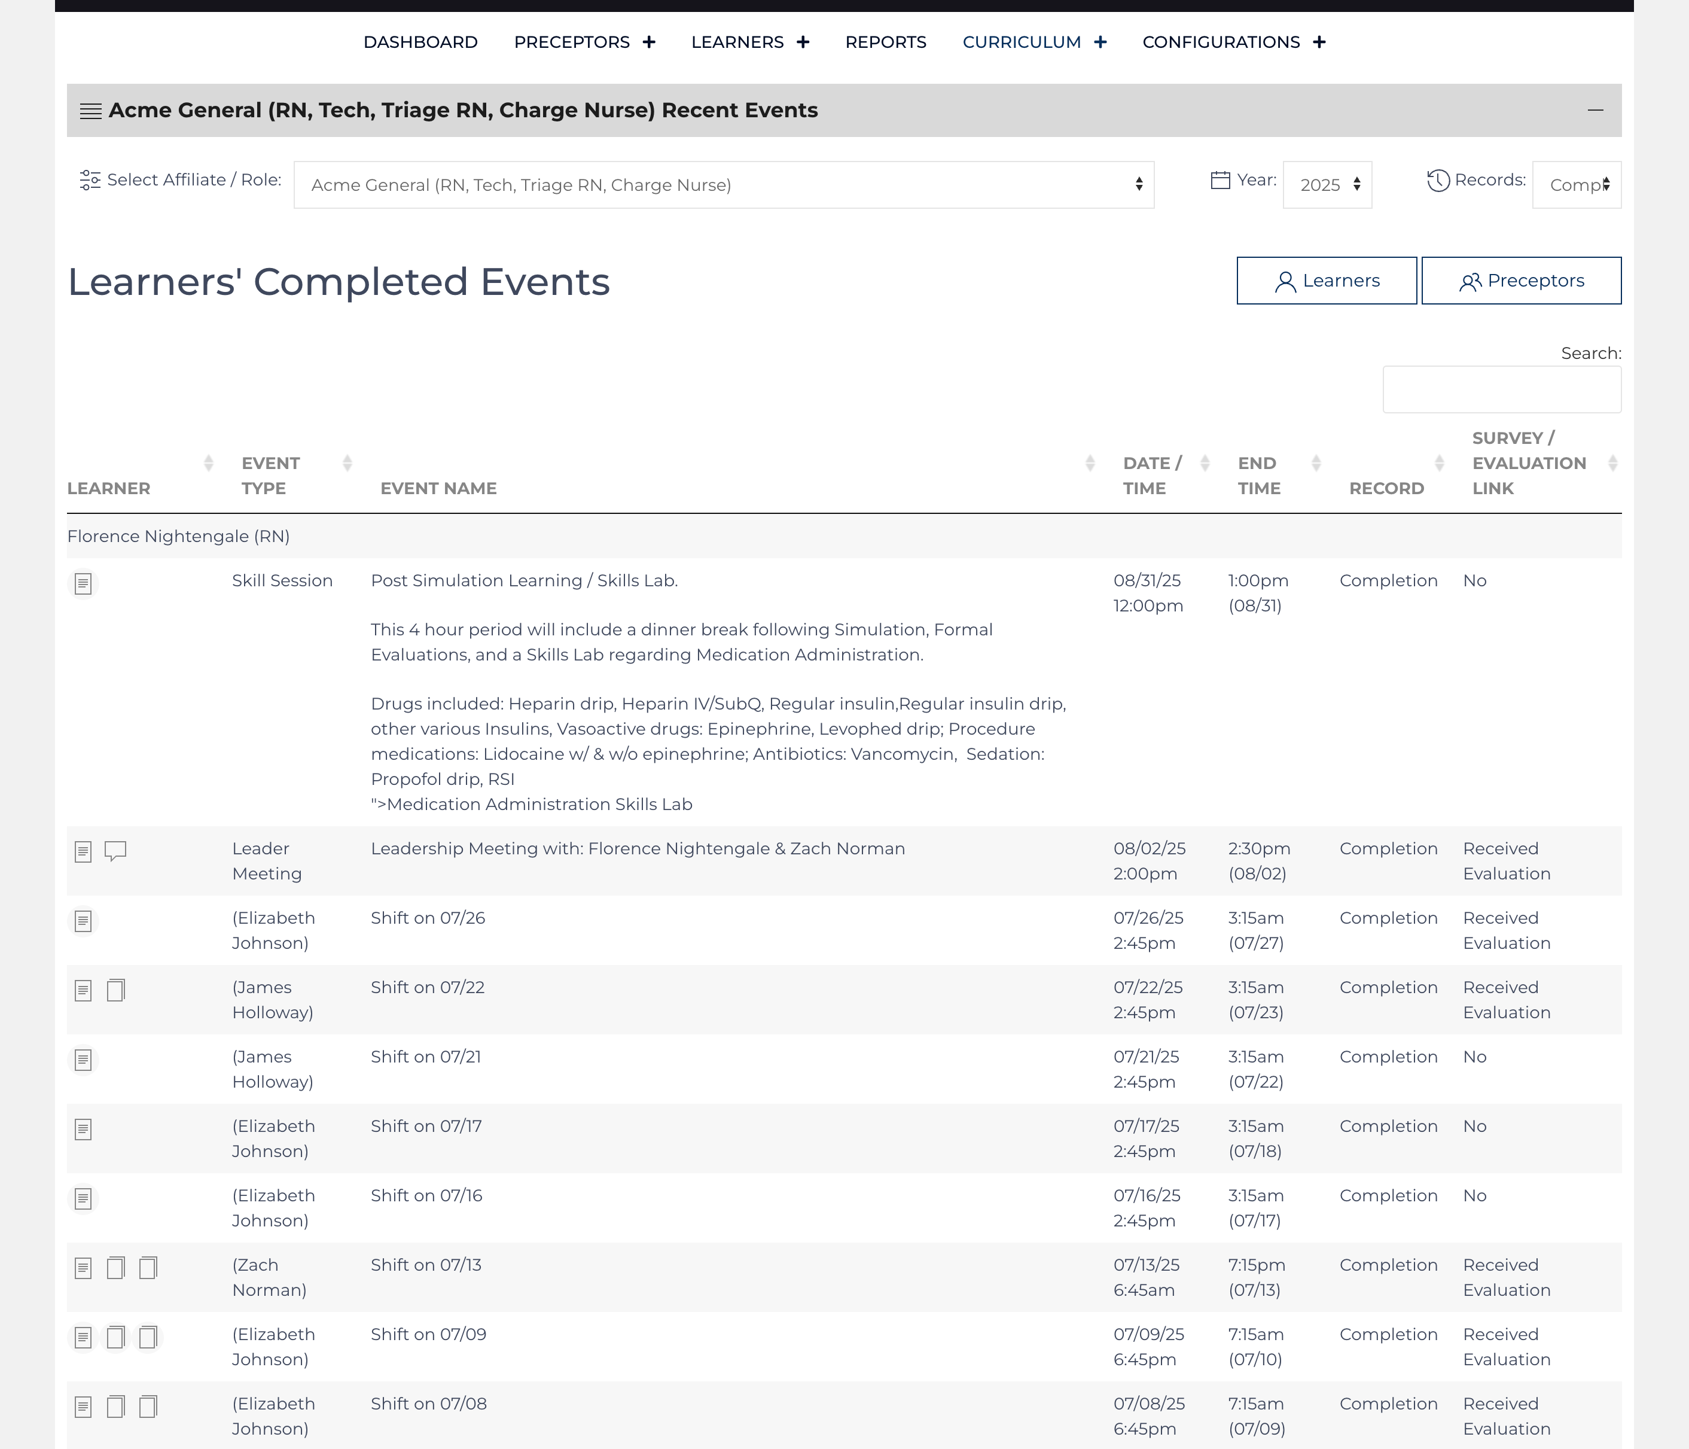Open the Records dropdown showing Completed

(1576, 185)
